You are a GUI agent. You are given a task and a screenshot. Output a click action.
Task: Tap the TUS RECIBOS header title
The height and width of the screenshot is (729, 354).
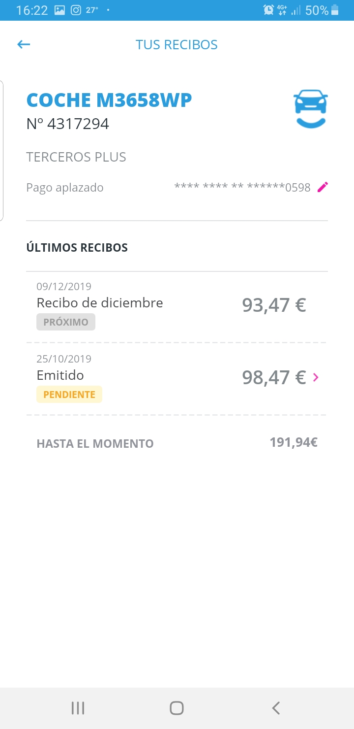[177, 45]
